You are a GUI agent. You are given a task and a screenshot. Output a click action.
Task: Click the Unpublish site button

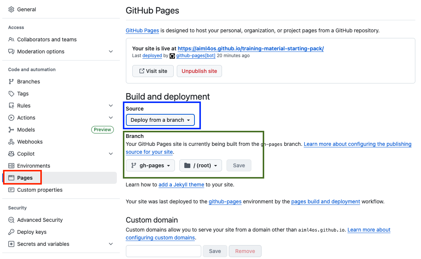point(199,71)
